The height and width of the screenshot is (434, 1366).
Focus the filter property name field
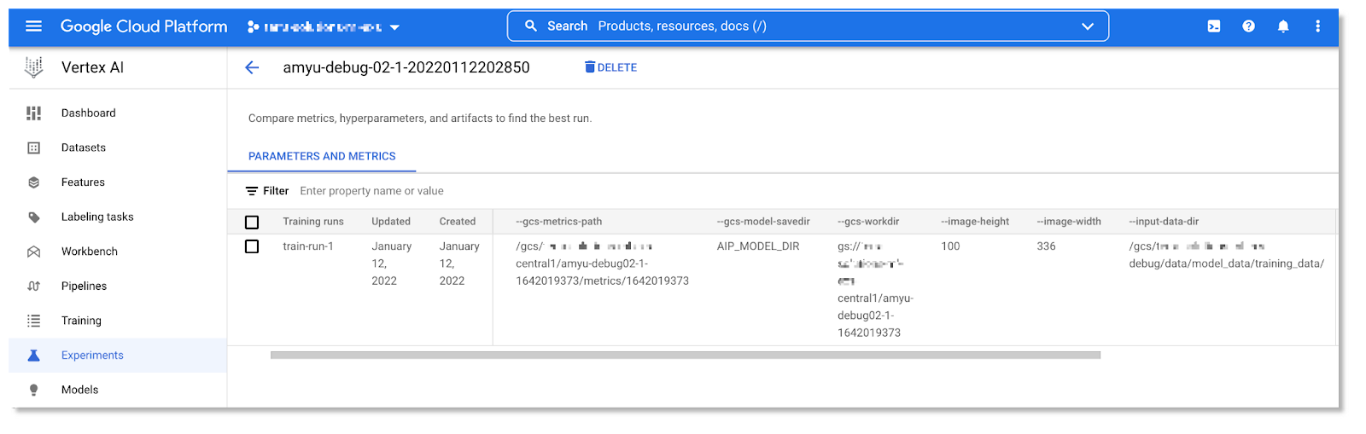tap(371, 191)
